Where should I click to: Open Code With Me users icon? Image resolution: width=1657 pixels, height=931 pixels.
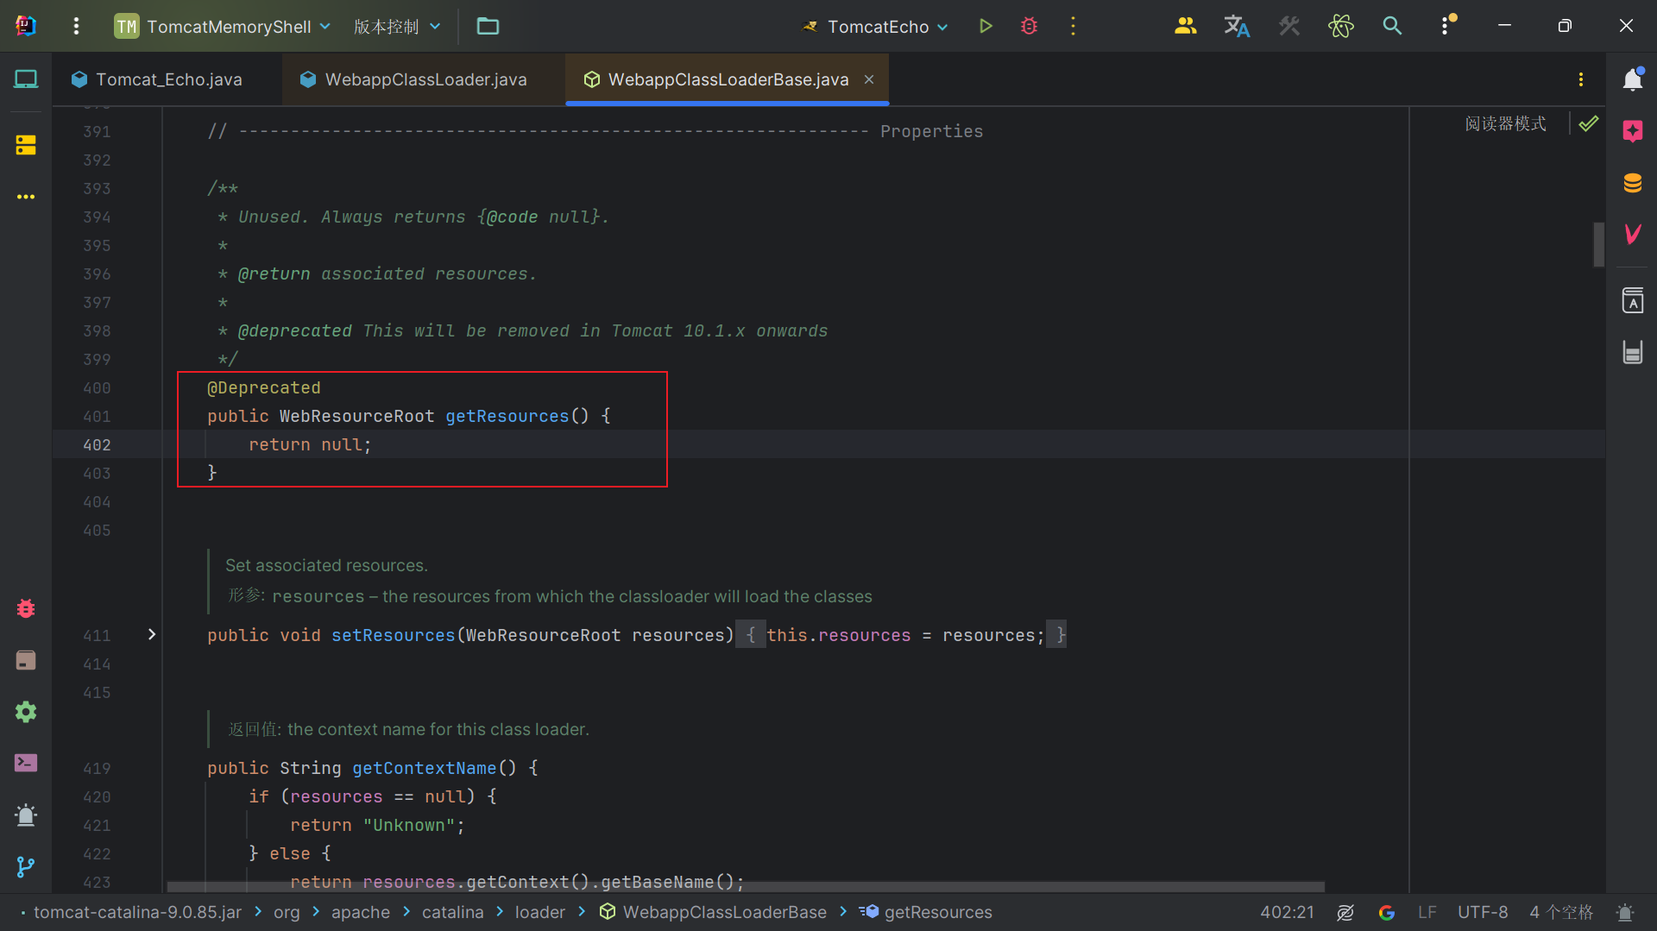1185,26
